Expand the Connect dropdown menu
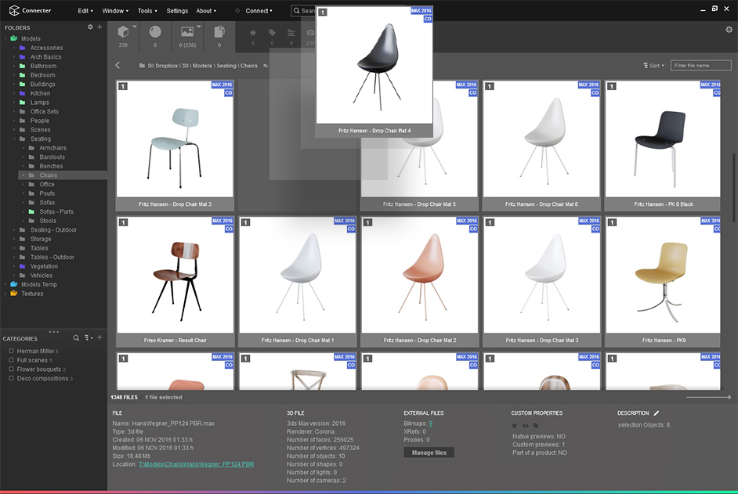 click(259, 11)
